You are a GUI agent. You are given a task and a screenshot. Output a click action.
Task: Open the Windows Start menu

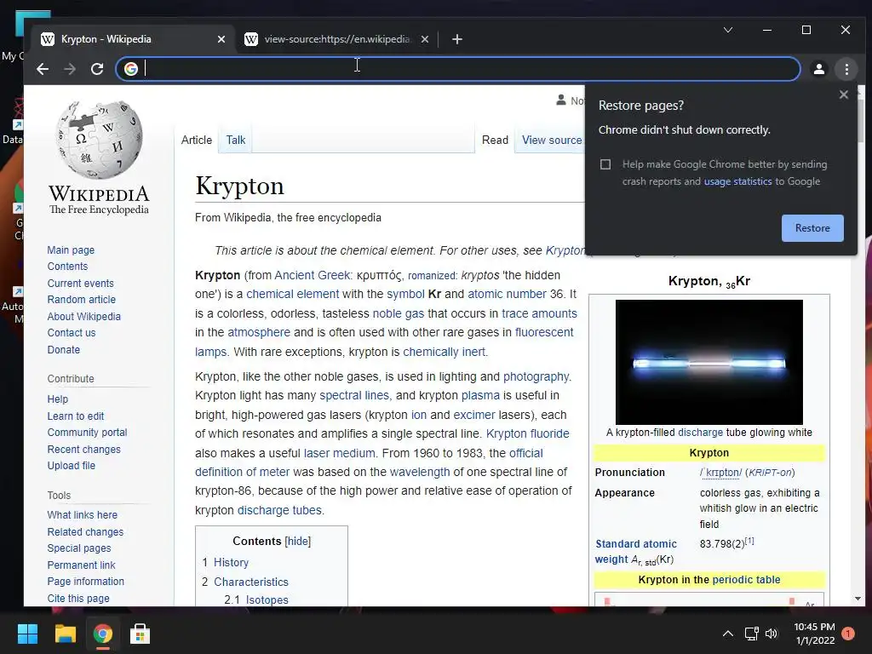click(27, 634)
